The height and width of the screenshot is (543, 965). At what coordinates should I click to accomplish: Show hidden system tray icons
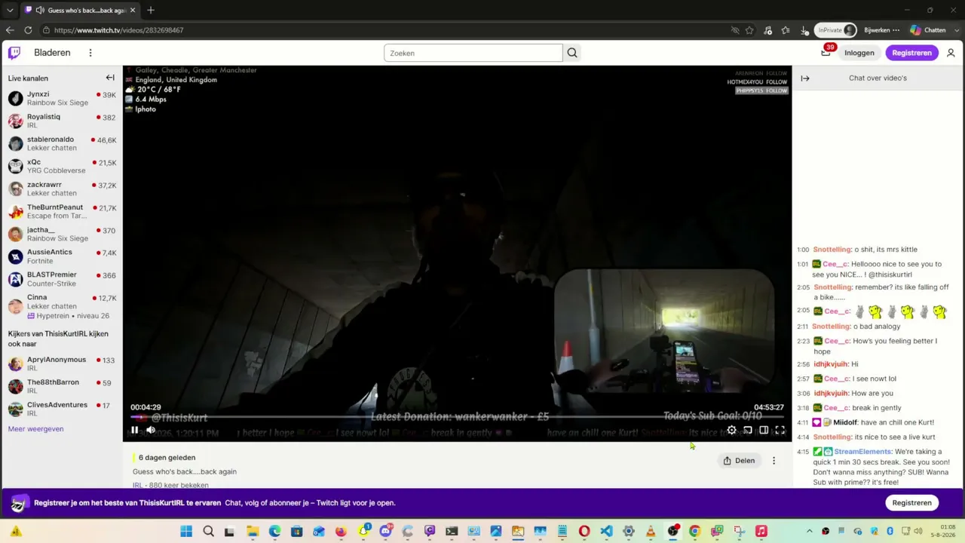click(810, 532)
